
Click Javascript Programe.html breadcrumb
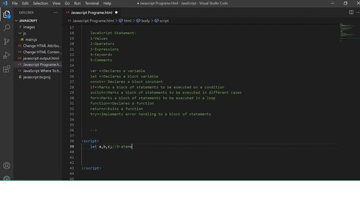[x=93, y=21]
